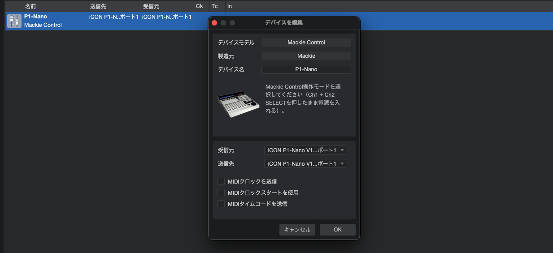The height and width of the screenshot is (253, 553).
Task: Select the P1-Nano name in device list
Action: [35, 17]
